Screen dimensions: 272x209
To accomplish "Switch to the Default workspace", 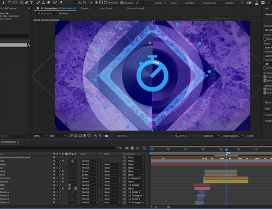I will (158, 3).
